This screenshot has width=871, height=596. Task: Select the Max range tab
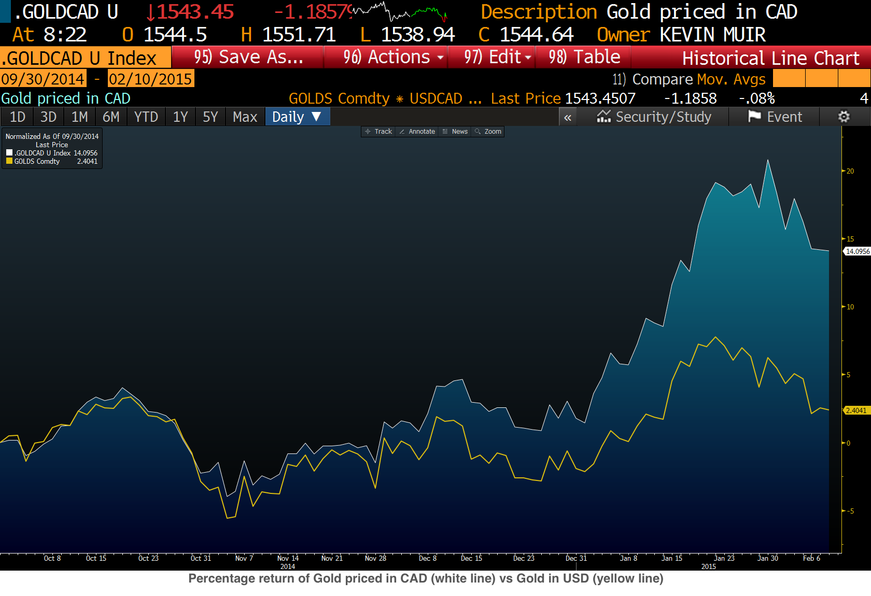click(245, 117)
